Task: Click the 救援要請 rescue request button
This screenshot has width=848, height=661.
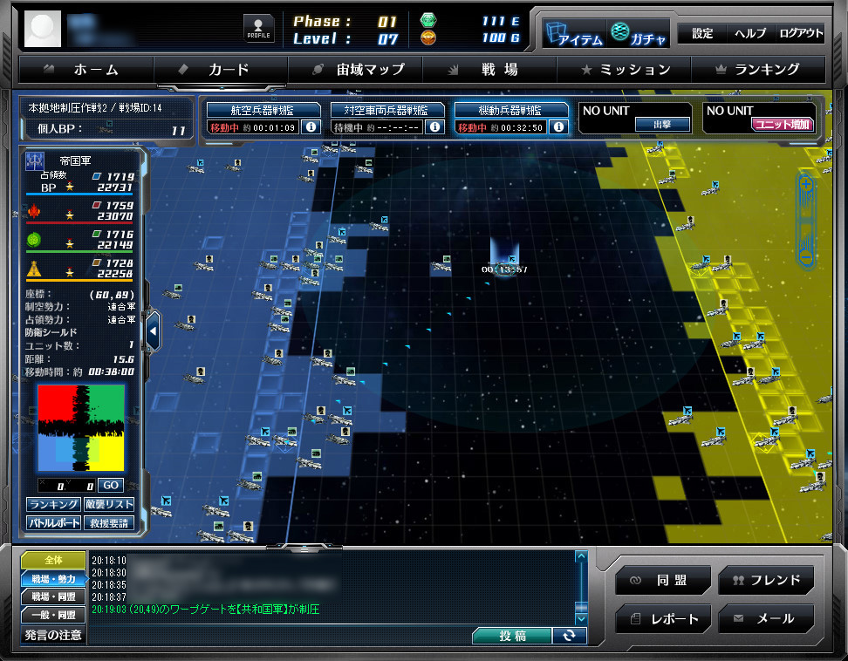Action: 109,522
